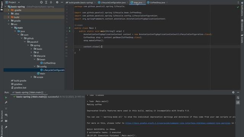
Task: Expand the .idea folder
Action: [x=9, y=14]
